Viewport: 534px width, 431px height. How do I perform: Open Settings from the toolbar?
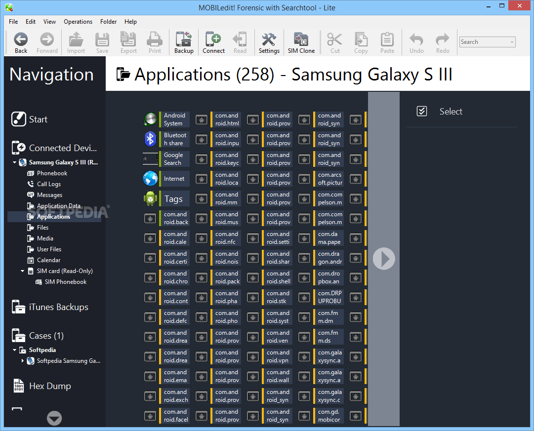[x=269, y=43]
